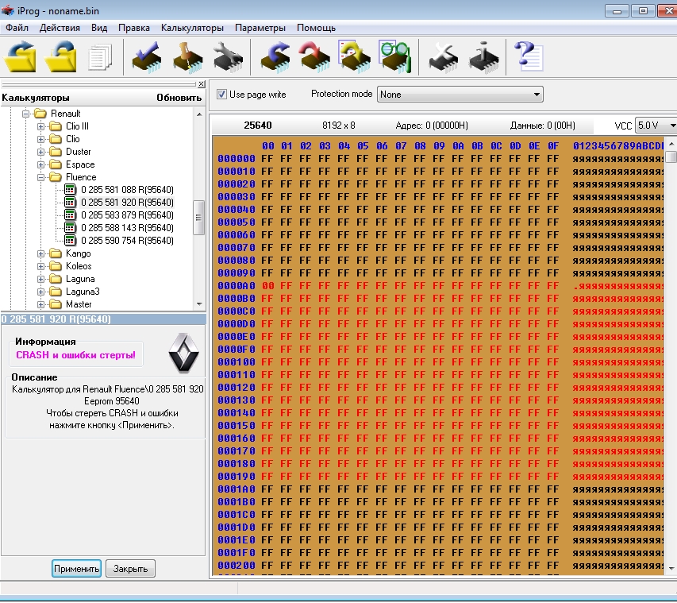The width and height of the screenshot is (677, 603).
Task: Expand the Kango folder
Action: 40,253
